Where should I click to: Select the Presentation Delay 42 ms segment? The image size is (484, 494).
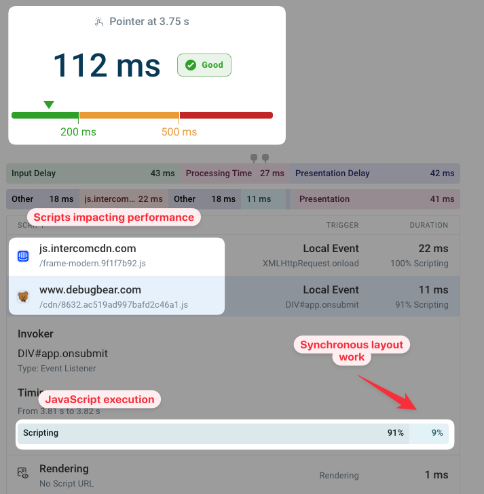coord(375,173)
